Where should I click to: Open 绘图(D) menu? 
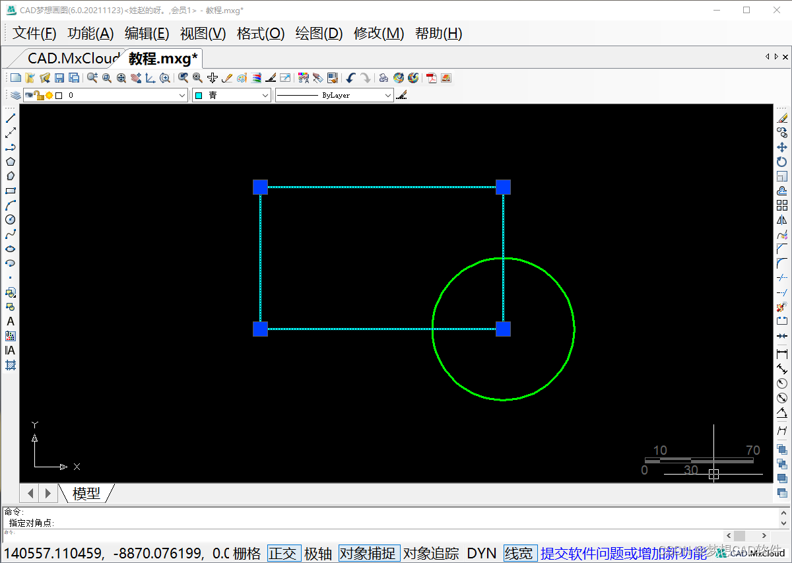point(319,33)
